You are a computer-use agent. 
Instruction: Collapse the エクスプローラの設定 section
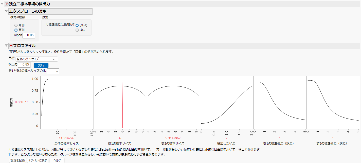6,11
